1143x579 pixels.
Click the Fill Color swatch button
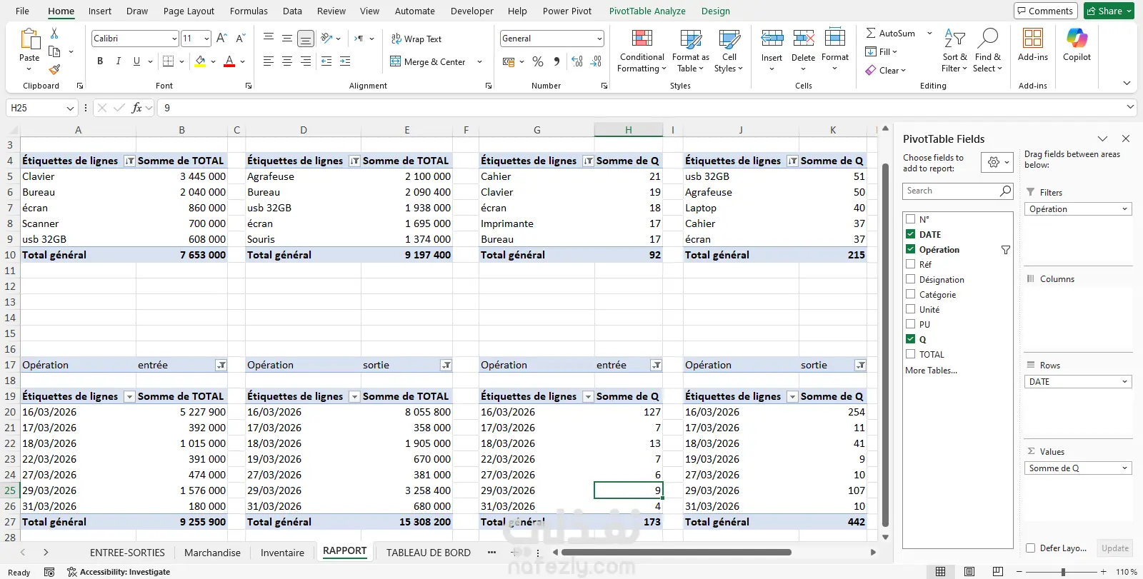pyautogui.click(x=200, y=61)
